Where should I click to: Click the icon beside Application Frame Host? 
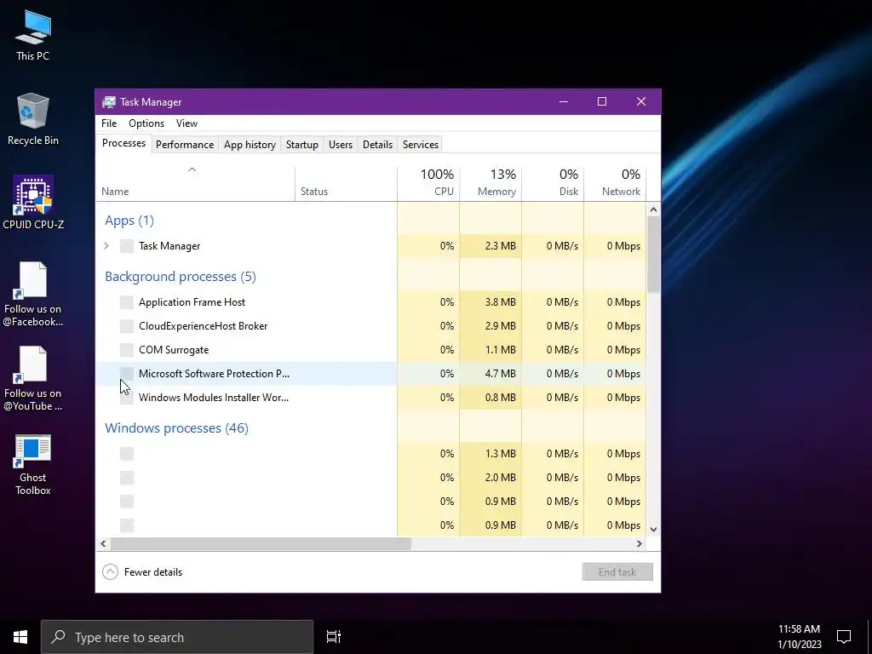coord(127,302)
